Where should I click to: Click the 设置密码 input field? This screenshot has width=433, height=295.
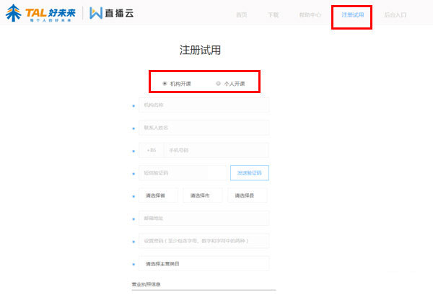(x=204, y=241)
